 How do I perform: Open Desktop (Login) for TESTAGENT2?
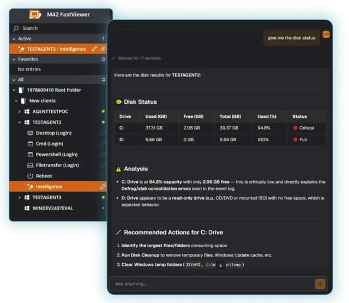pos(53,133)
